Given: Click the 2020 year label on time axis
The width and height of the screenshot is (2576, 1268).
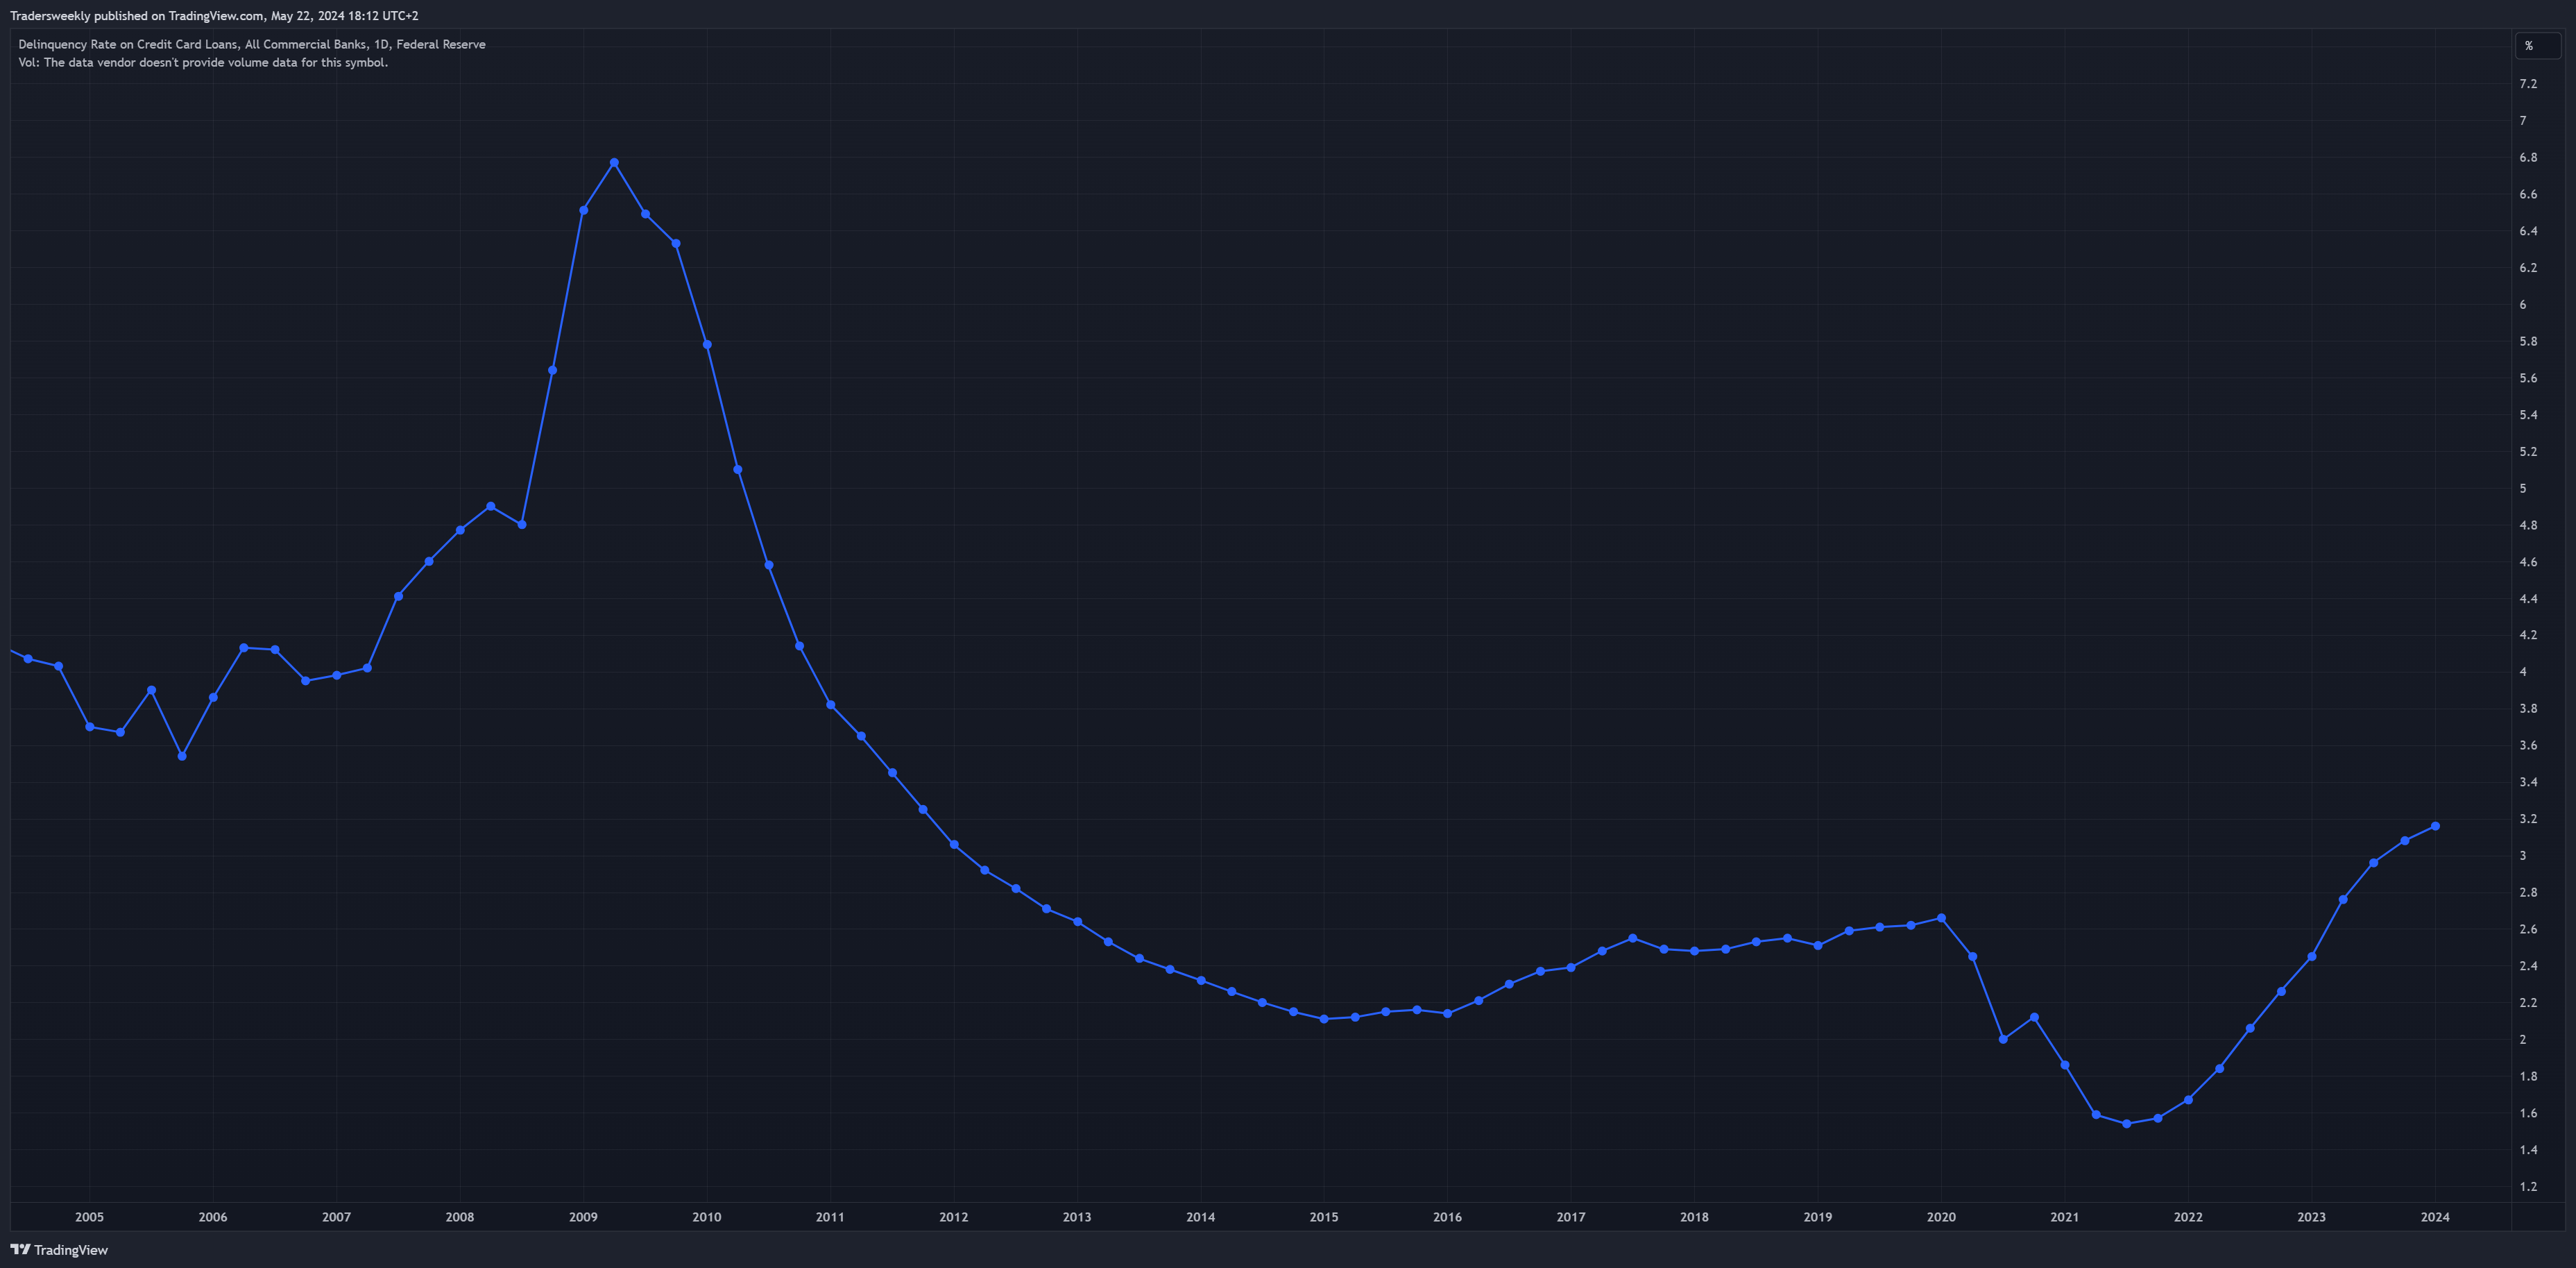Looking at the screenshot, I should (x=1941, y=1217).
